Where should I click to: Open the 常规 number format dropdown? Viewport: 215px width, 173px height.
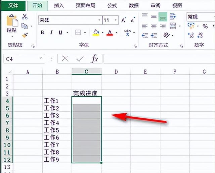(214, 17)
